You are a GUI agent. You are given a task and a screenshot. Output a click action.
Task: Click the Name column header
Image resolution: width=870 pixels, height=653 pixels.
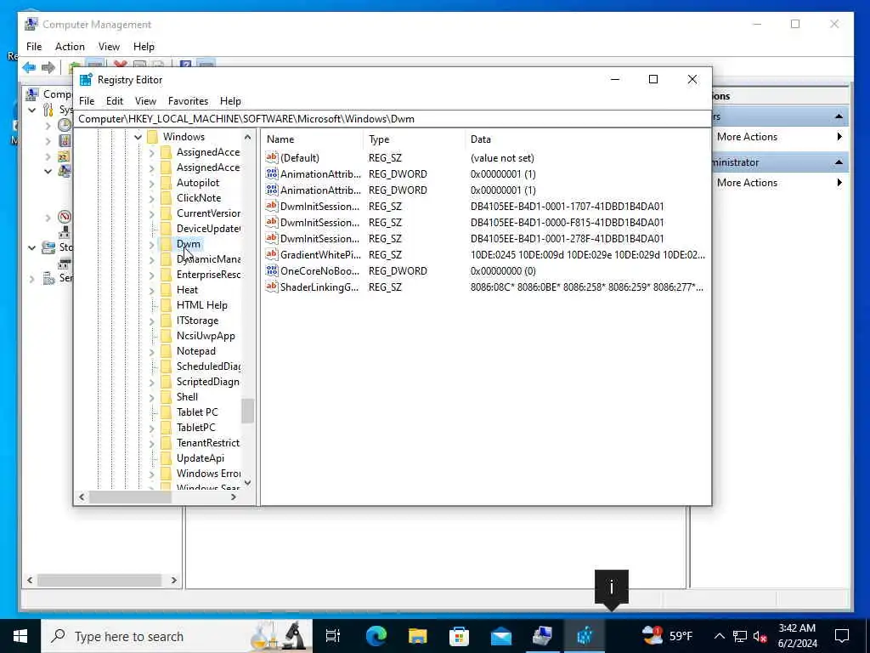[x=313, y=139]
